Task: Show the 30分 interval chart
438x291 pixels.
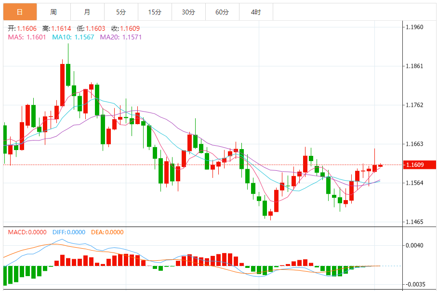Action: coord(188,12)
